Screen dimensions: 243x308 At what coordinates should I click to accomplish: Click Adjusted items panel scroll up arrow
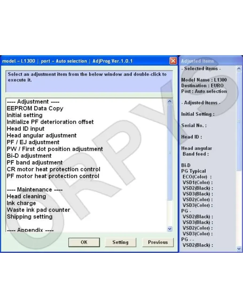point(239,69)
